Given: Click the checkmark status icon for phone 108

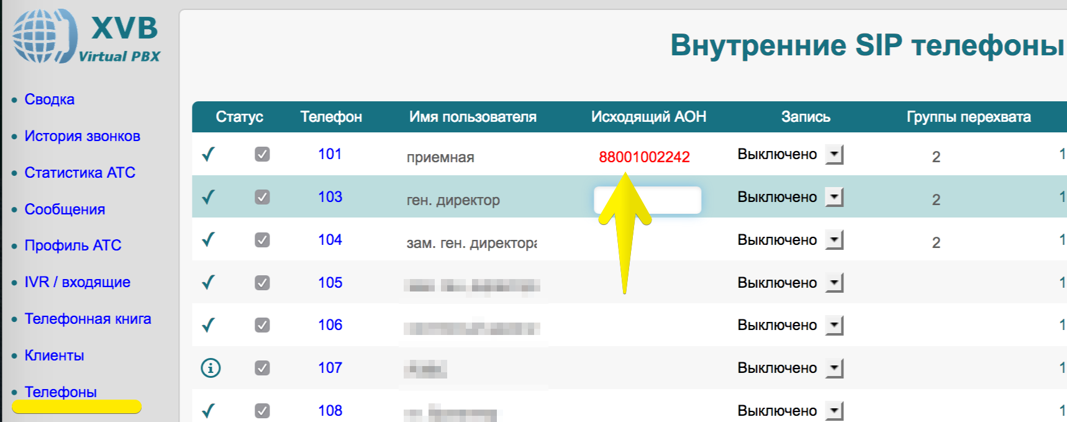Looking at the screenshot, I should tap(209, 410).
